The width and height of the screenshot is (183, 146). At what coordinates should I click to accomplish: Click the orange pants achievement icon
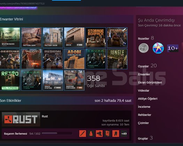(116, 133)
